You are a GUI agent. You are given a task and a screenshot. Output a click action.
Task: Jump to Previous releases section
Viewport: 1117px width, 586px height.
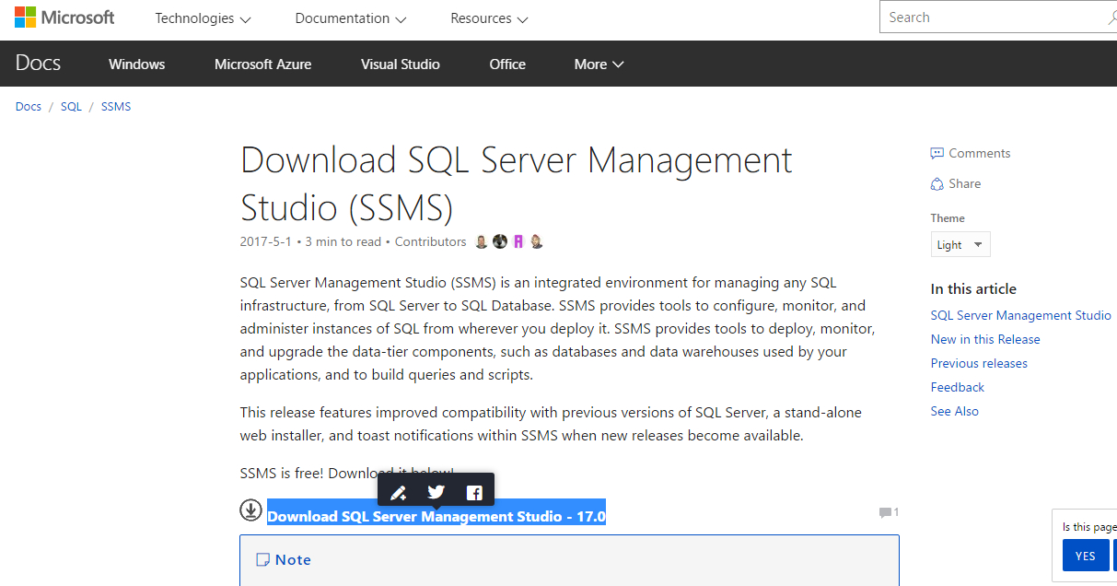click(979, 364)
